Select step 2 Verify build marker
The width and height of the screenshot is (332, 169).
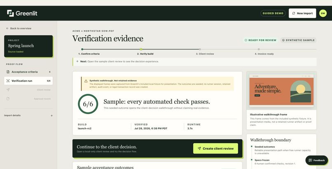click(x=141, y=49)
